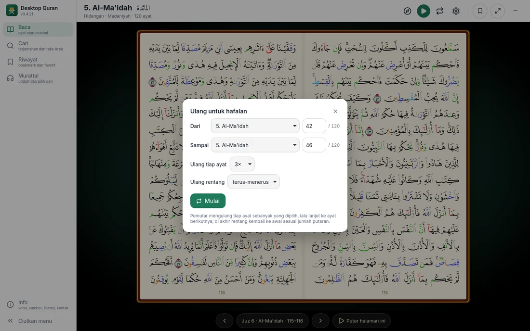Screen dimensions: 530x331
Task: Toggle fullscreen expand icon
Action: tap(498, 11)
